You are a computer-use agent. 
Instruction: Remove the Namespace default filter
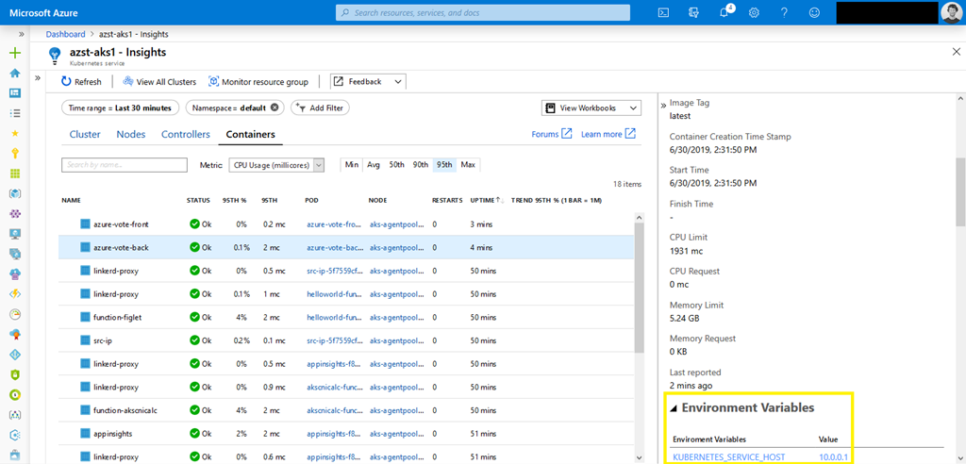(275, 108)
